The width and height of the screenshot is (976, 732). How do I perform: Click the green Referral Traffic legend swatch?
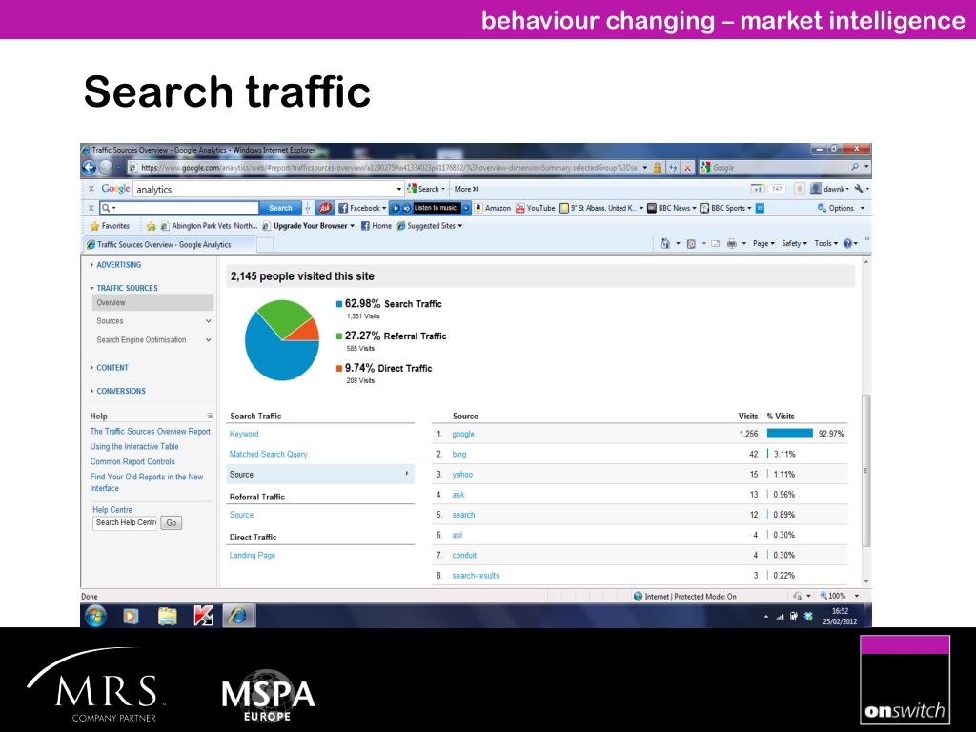(339, 336)
